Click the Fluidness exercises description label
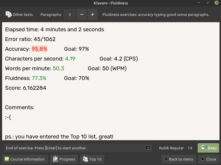 click(156, 14)
